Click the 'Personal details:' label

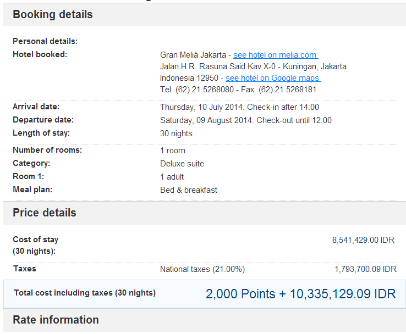click(45, 41)
